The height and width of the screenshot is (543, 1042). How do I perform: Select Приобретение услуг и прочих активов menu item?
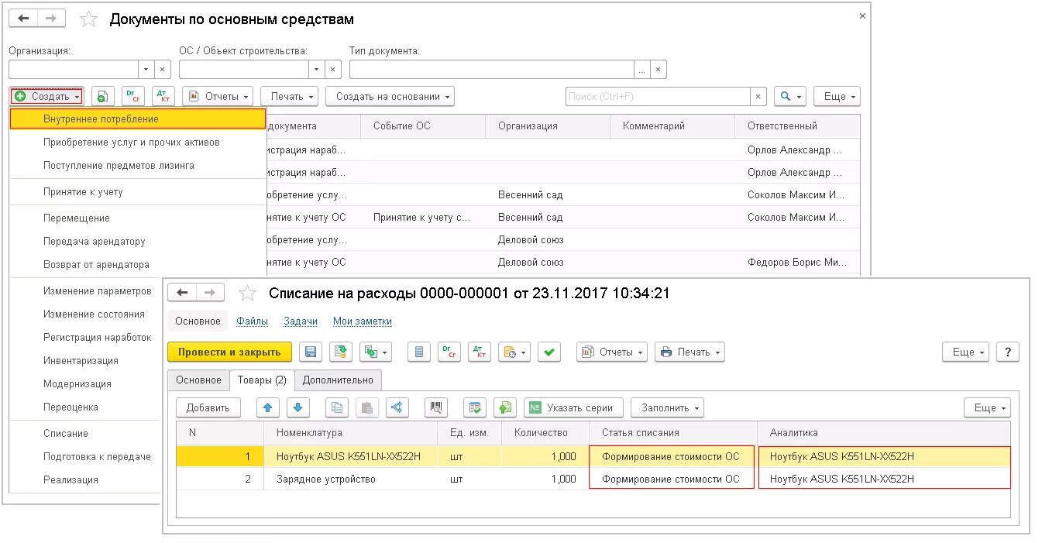(x=137, y=143)
